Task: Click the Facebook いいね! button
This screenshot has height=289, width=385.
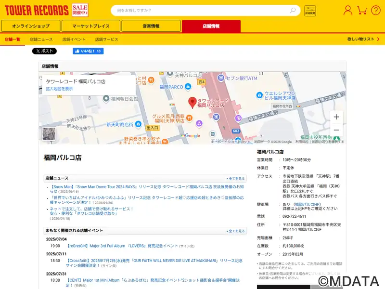Action: [x=88, y=51]
